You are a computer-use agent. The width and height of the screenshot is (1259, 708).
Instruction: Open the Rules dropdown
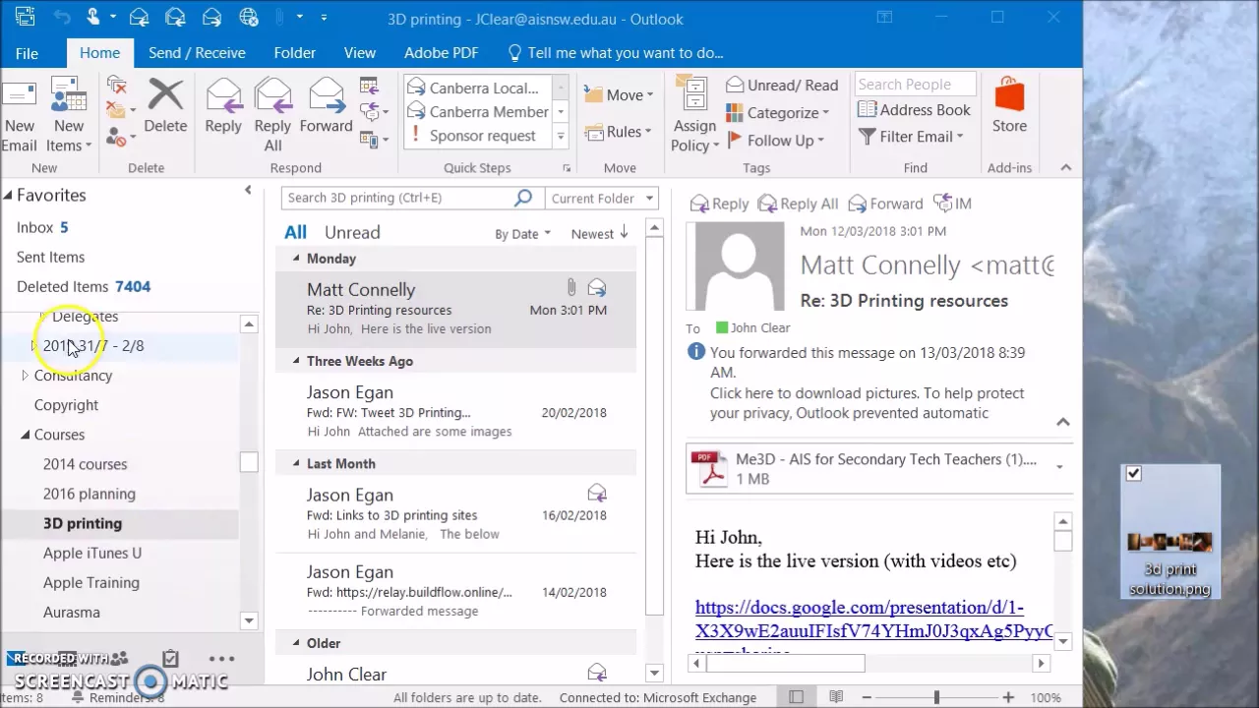[x=617, y=132]
